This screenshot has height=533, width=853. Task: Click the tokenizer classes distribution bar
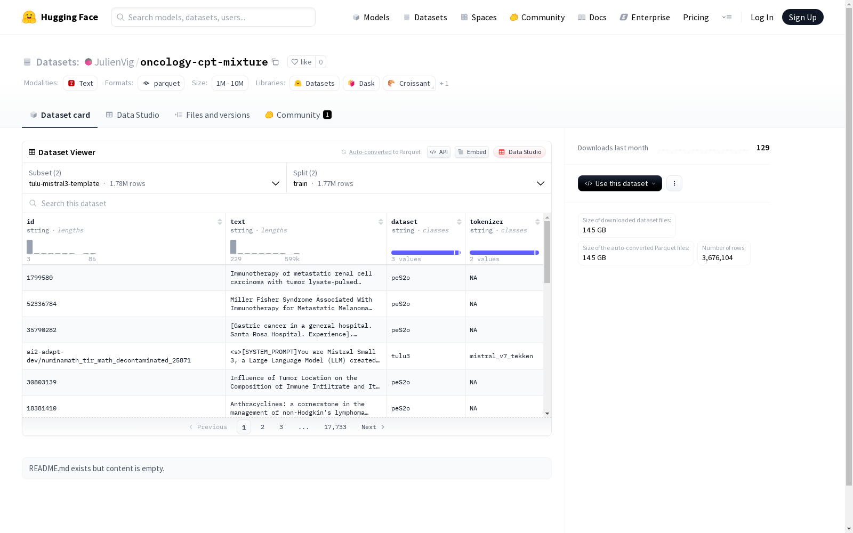pos(504,253)
